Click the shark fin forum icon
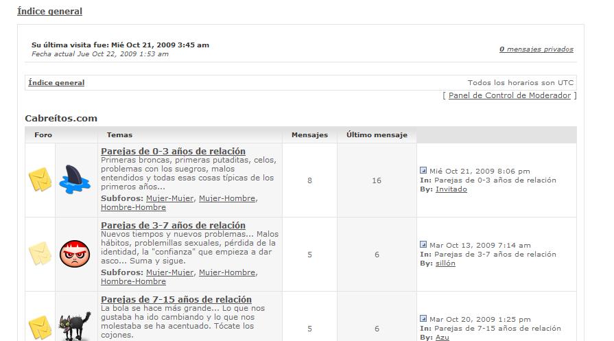614x341 pixels. point(75,180)
